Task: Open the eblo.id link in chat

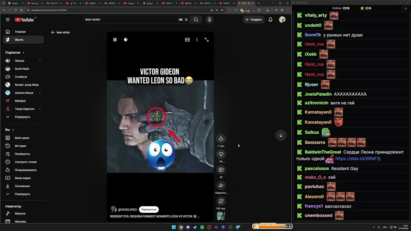Action: [358, 158]
